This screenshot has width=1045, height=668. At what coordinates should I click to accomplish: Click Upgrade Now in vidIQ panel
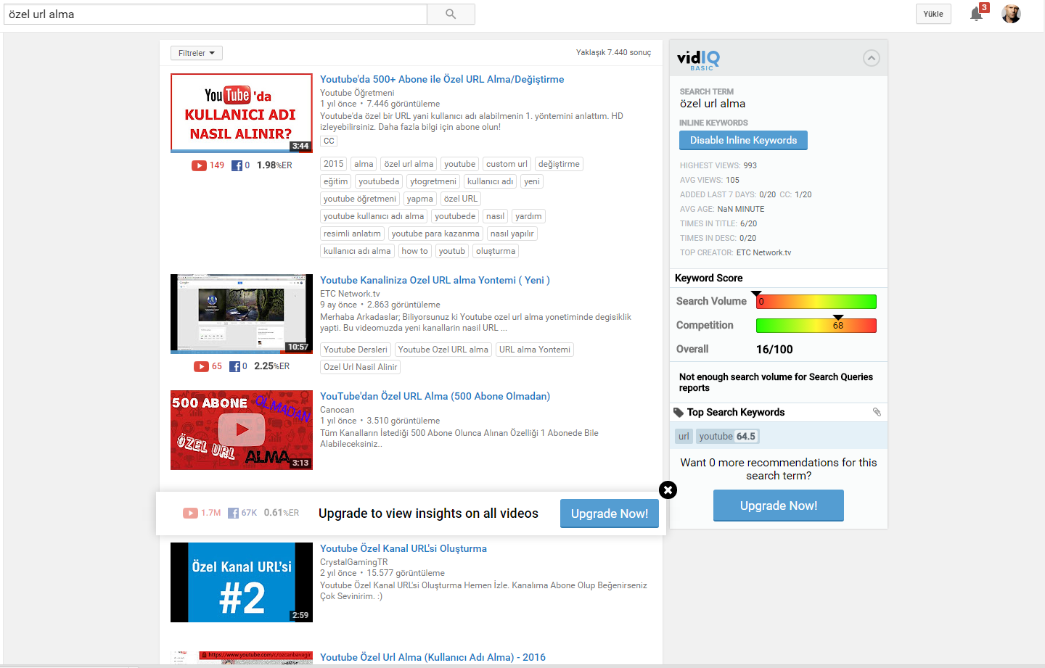point(779,506)
